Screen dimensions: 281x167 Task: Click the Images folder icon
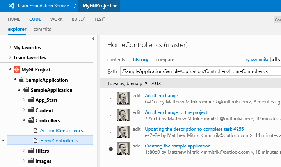click(30, 161)
